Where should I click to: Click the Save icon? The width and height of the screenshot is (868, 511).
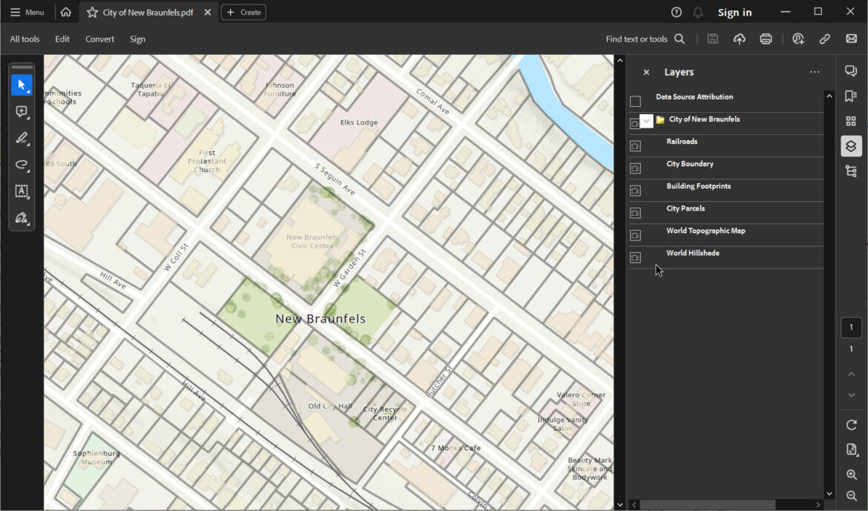[x=713, y=39]
